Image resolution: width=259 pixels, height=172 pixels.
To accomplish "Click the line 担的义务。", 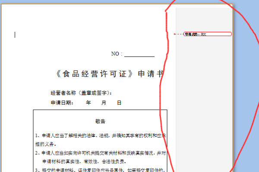I will 46,144.
